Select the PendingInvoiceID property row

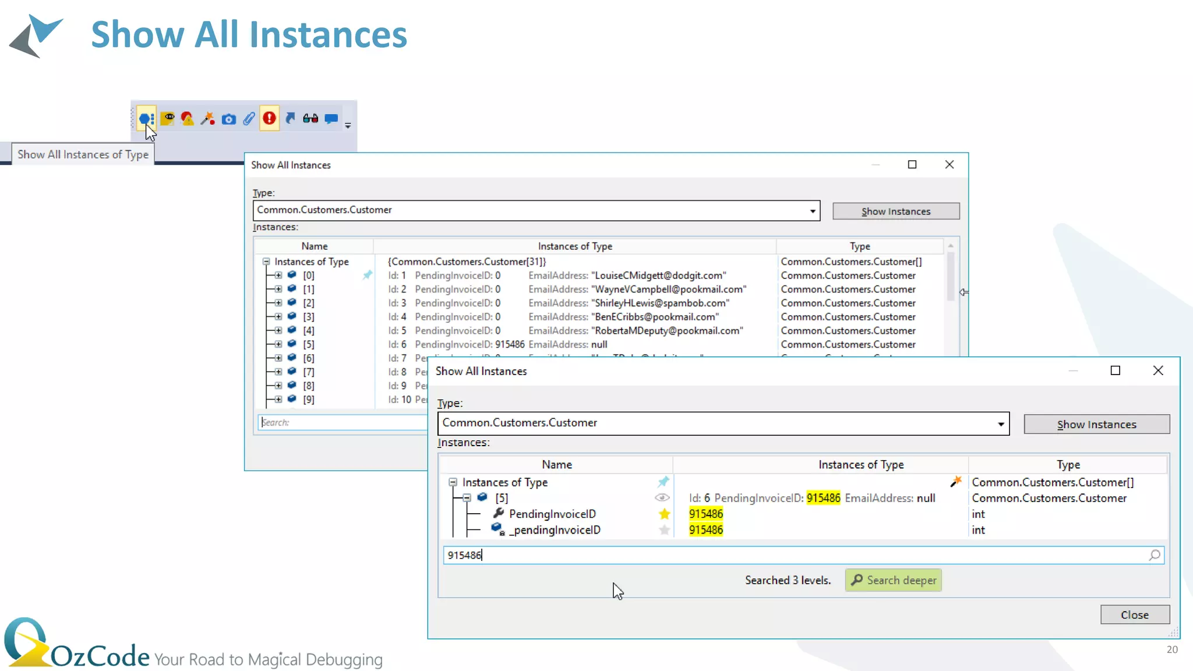point(552,514)
